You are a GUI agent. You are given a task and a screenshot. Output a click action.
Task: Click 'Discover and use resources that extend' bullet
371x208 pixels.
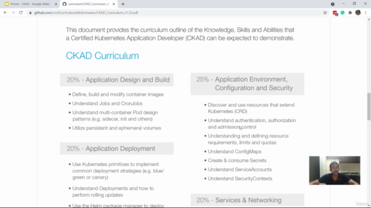[x=251, y=108]
